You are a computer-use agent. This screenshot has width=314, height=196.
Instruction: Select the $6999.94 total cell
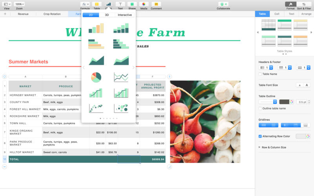click(153, 159)
